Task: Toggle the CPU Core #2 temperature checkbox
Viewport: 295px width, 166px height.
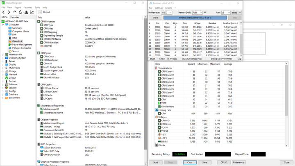Action: click(x=159, y=75)
